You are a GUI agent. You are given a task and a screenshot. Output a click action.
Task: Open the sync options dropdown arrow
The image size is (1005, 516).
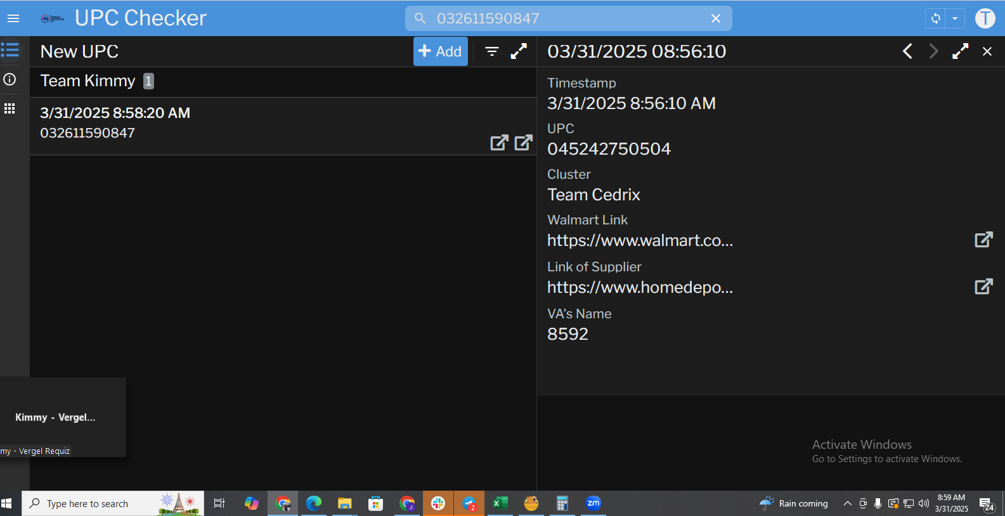pyautogui.click(x=955, y=18)
